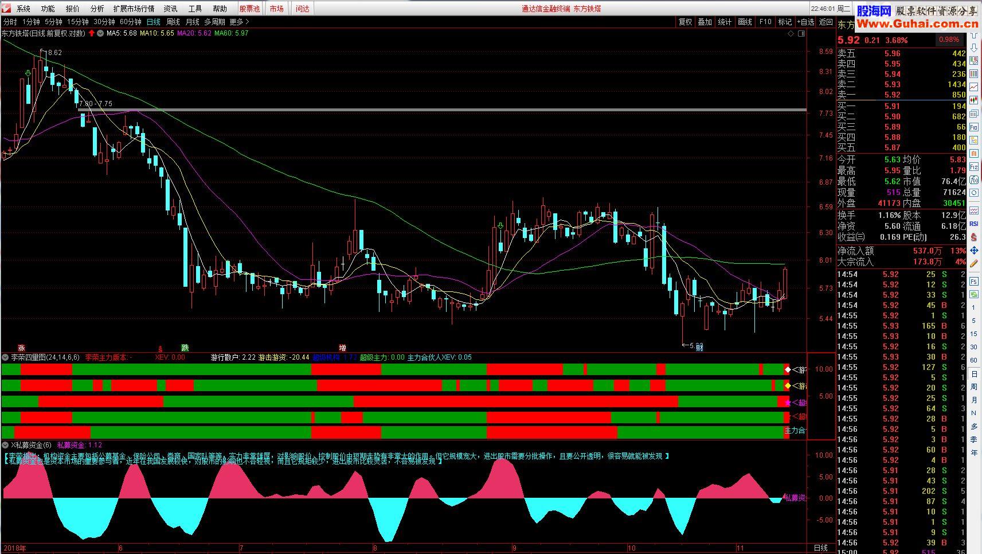Open the 工具 menu

[195, 9]
